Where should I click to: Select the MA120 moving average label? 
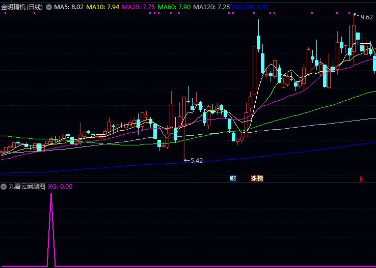click(x=211, y=7)
